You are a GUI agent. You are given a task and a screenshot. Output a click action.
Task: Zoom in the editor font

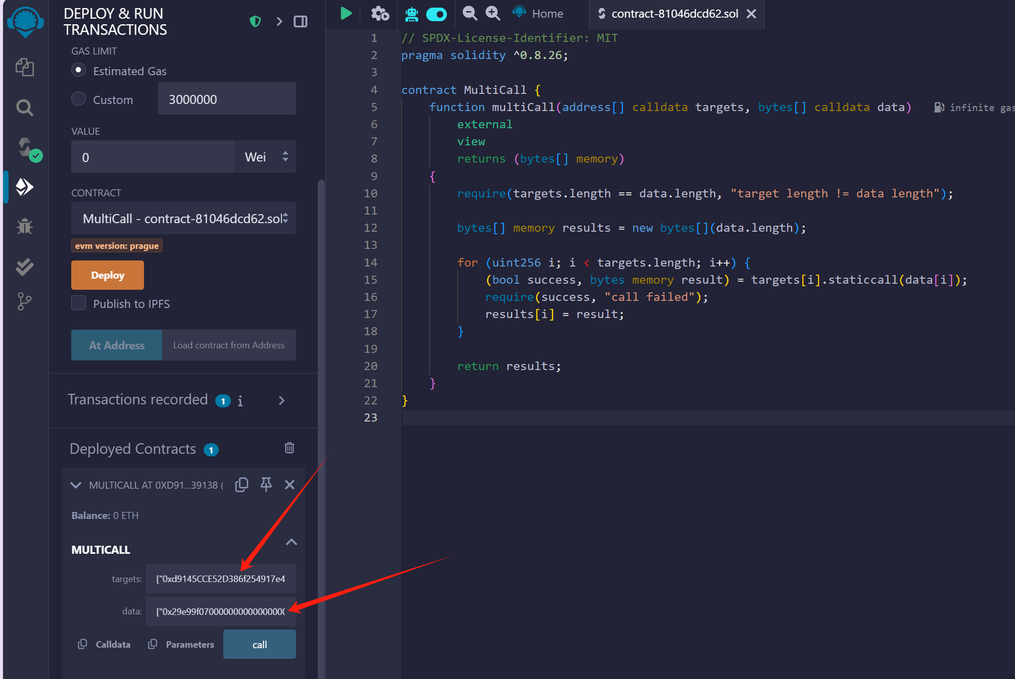point(493,14)
